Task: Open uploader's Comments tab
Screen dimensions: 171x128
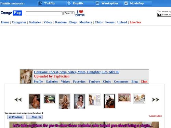Action: click(x=121, y=82)
